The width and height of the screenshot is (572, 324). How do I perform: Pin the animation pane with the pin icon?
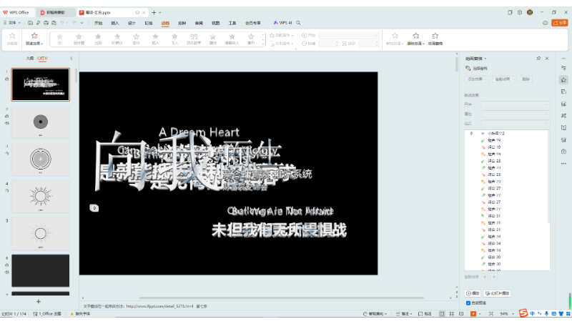click(x=538, y=58)
